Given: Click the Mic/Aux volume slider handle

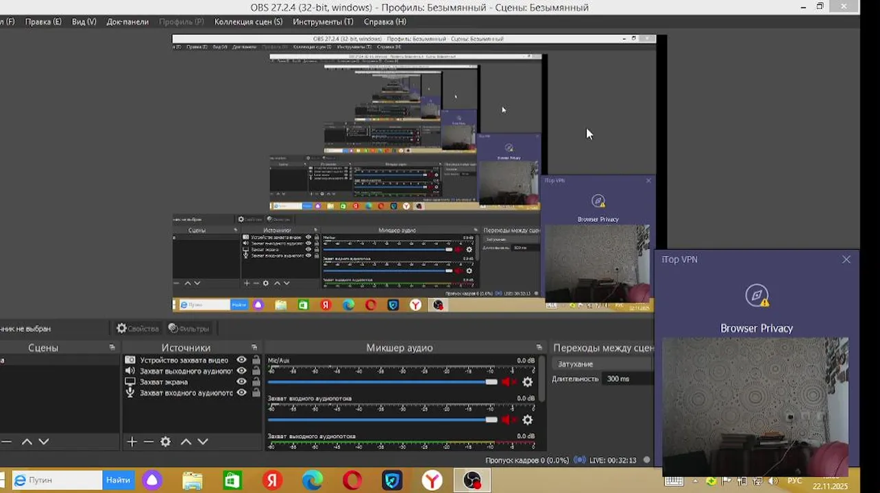Looking at the screenshot, I should (x=491, y=382).
